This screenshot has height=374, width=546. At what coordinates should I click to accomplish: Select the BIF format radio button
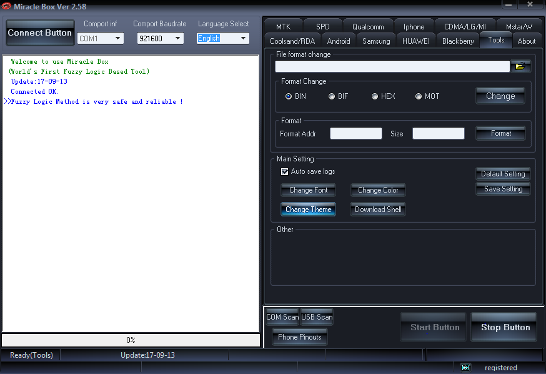point(332,96)
